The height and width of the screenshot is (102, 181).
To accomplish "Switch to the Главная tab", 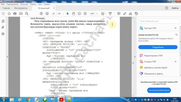I will click(6, 8).
